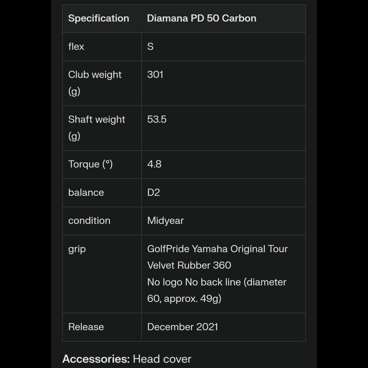Click the balance row label
This screenshot has width=368, height=368.
tap(86, 192)
